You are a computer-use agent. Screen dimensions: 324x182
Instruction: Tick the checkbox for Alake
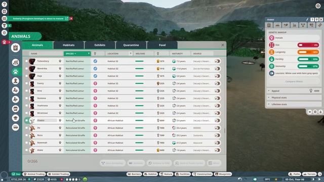pyautogui.click(x=26, y=150)
